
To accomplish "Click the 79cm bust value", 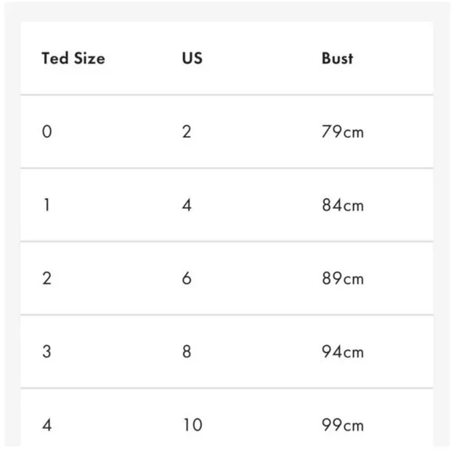I will coord(343,132).
